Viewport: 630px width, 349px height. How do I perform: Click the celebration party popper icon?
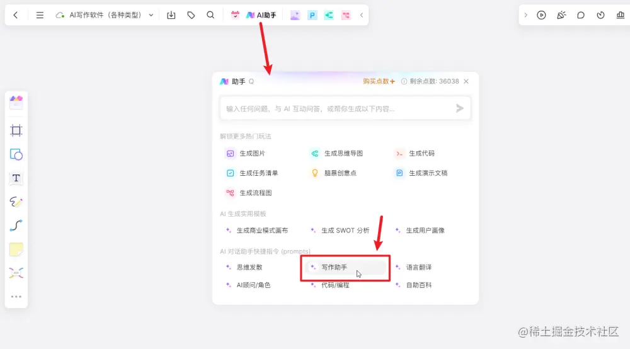(561, 15)
